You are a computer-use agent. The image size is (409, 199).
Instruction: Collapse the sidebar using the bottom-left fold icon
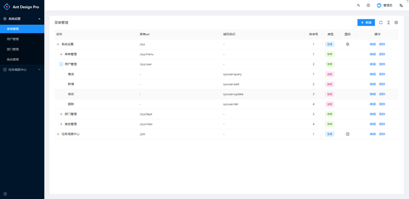(x=5, y=194)
